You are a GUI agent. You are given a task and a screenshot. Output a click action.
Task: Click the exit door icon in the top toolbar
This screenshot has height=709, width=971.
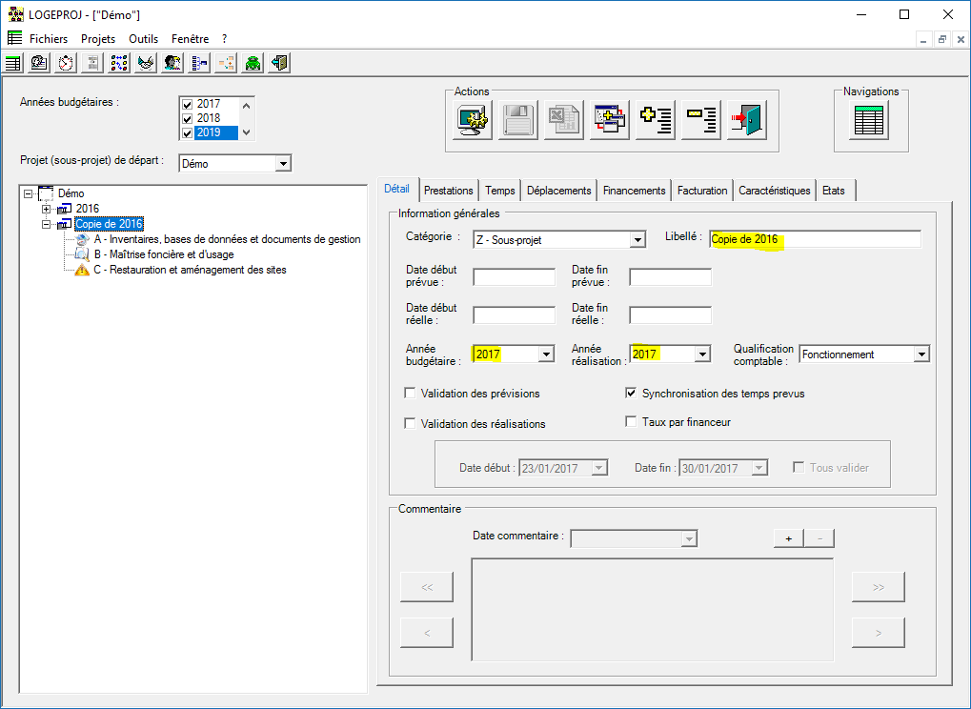tap(279, 63)
